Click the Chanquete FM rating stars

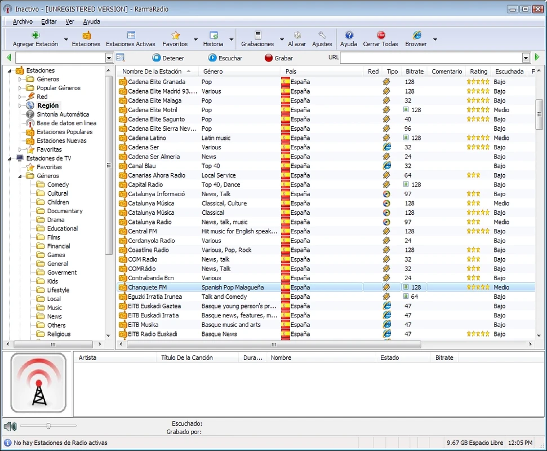coord(478,288)
